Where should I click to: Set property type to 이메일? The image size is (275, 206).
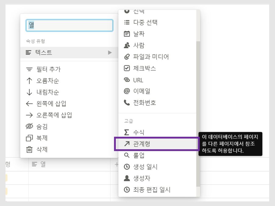[x=157, y=91]
